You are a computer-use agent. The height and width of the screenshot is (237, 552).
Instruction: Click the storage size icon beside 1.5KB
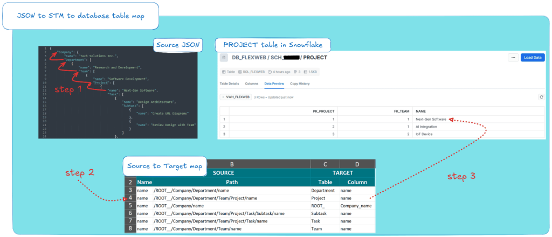point(306,72)
